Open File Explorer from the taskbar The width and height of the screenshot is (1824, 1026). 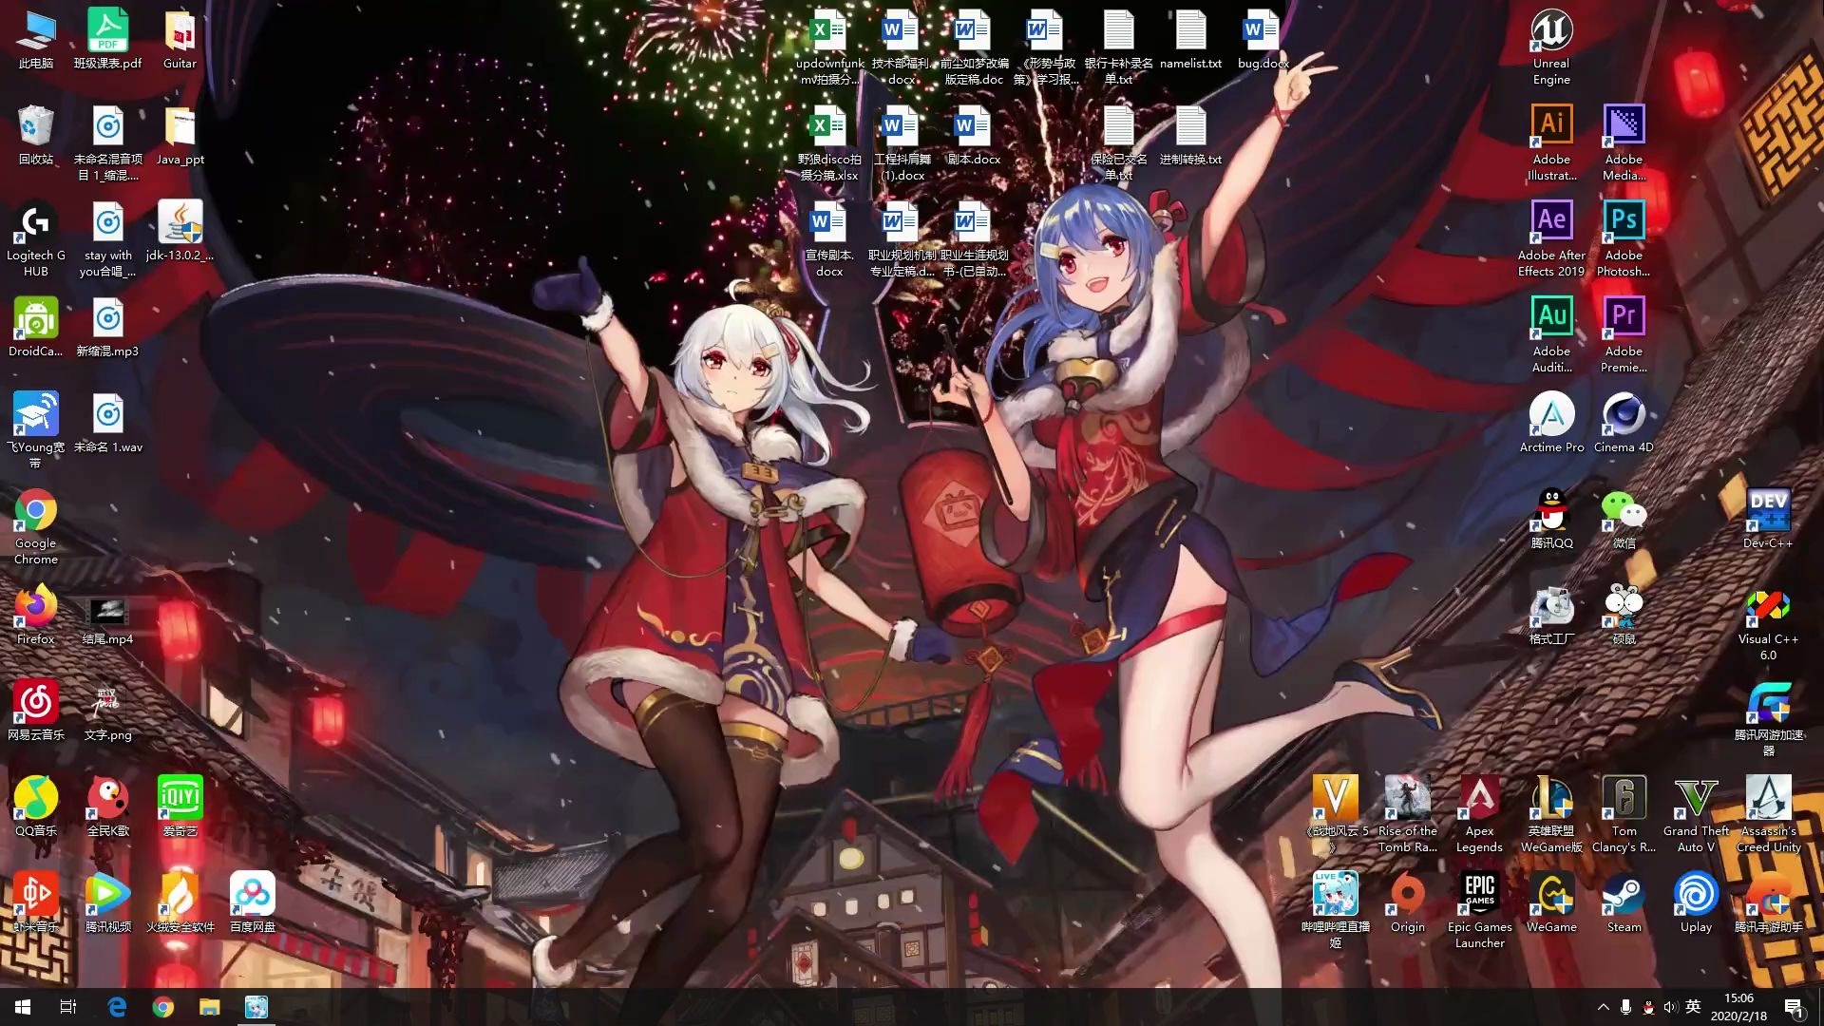209,1007
